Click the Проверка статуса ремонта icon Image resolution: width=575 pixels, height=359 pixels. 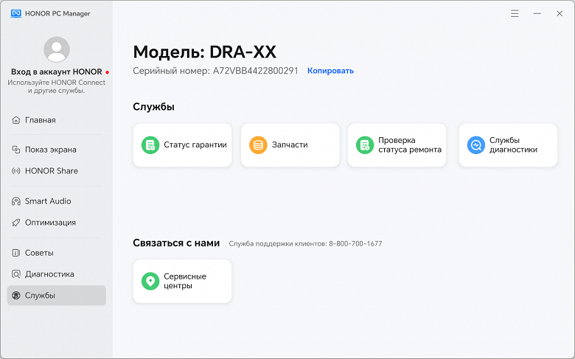pos(365,145)
